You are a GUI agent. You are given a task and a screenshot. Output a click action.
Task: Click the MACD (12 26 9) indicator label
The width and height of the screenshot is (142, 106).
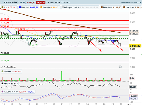pyautogui.click(x=18, y=92)
